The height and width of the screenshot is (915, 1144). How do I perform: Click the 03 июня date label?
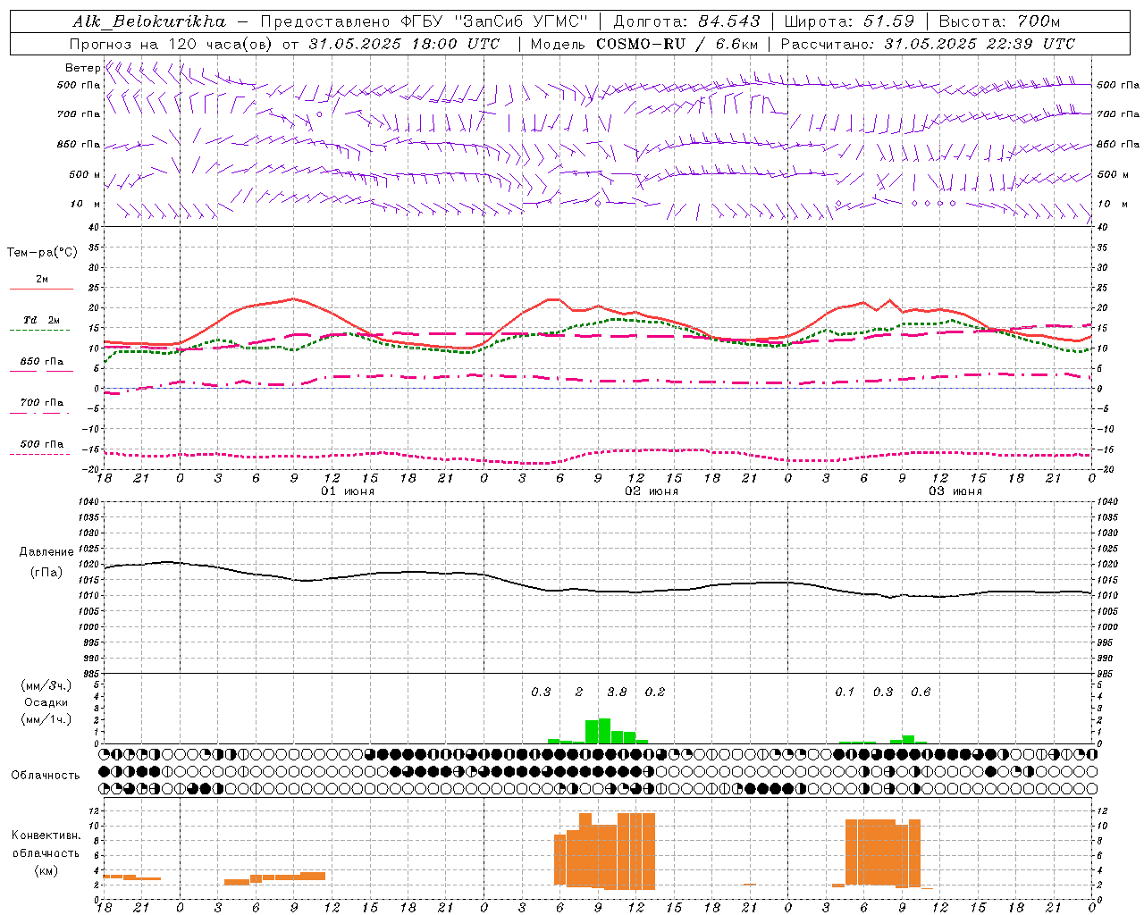point(955,491)
